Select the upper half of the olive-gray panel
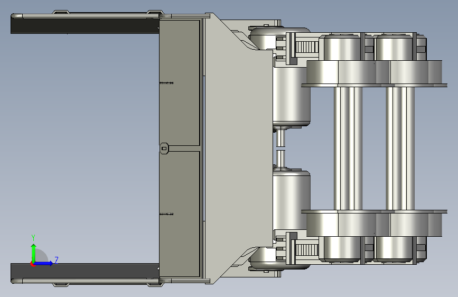Screen dimensions: 458x297 (180, 83)
